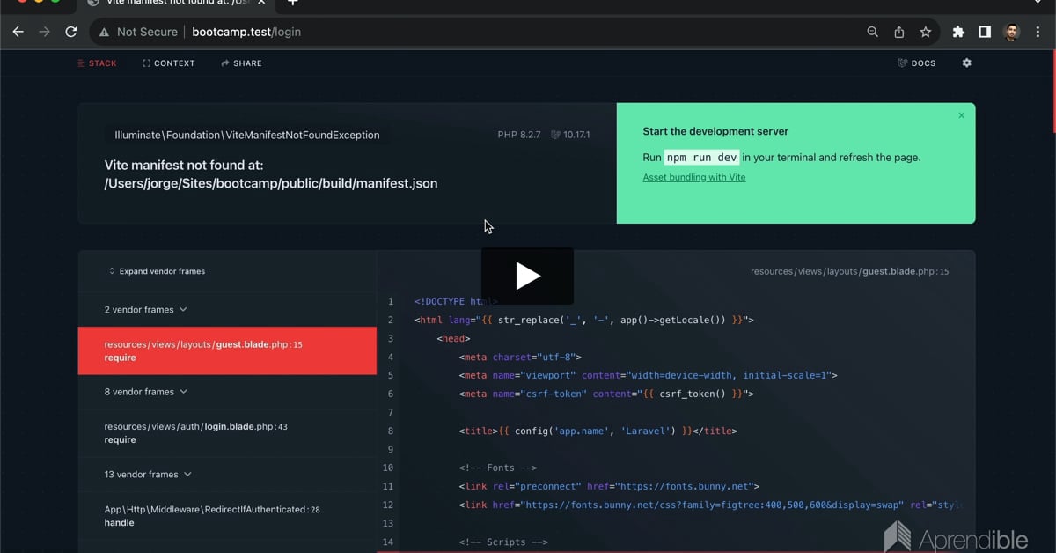Image resolution: width=1056 pixels, height=553 pixels.
Task: Open the Chrome profile avatar
Action: 1012,32
